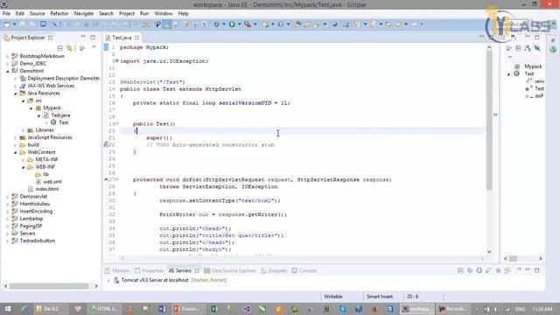Open the dropdown next to New icon
This screenshot has height=315, width=560.
[x=14, y=24]
